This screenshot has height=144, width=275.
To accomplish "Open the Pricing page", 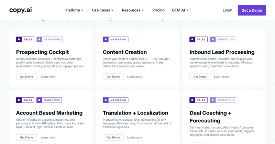I will click(158, 10).
